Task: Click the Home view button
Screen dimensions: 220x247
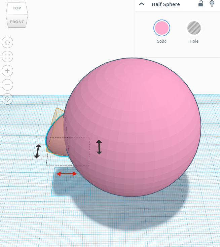Action: tap(7, 42)
